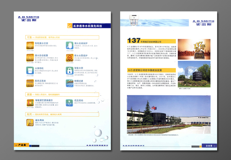
Task: Click the 可靠 section header bar
Action: 62,37
